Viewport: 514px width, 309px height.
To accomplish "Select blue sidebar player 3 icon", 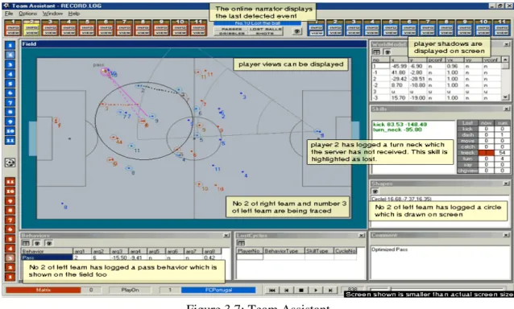I will [x=10, y=64].
